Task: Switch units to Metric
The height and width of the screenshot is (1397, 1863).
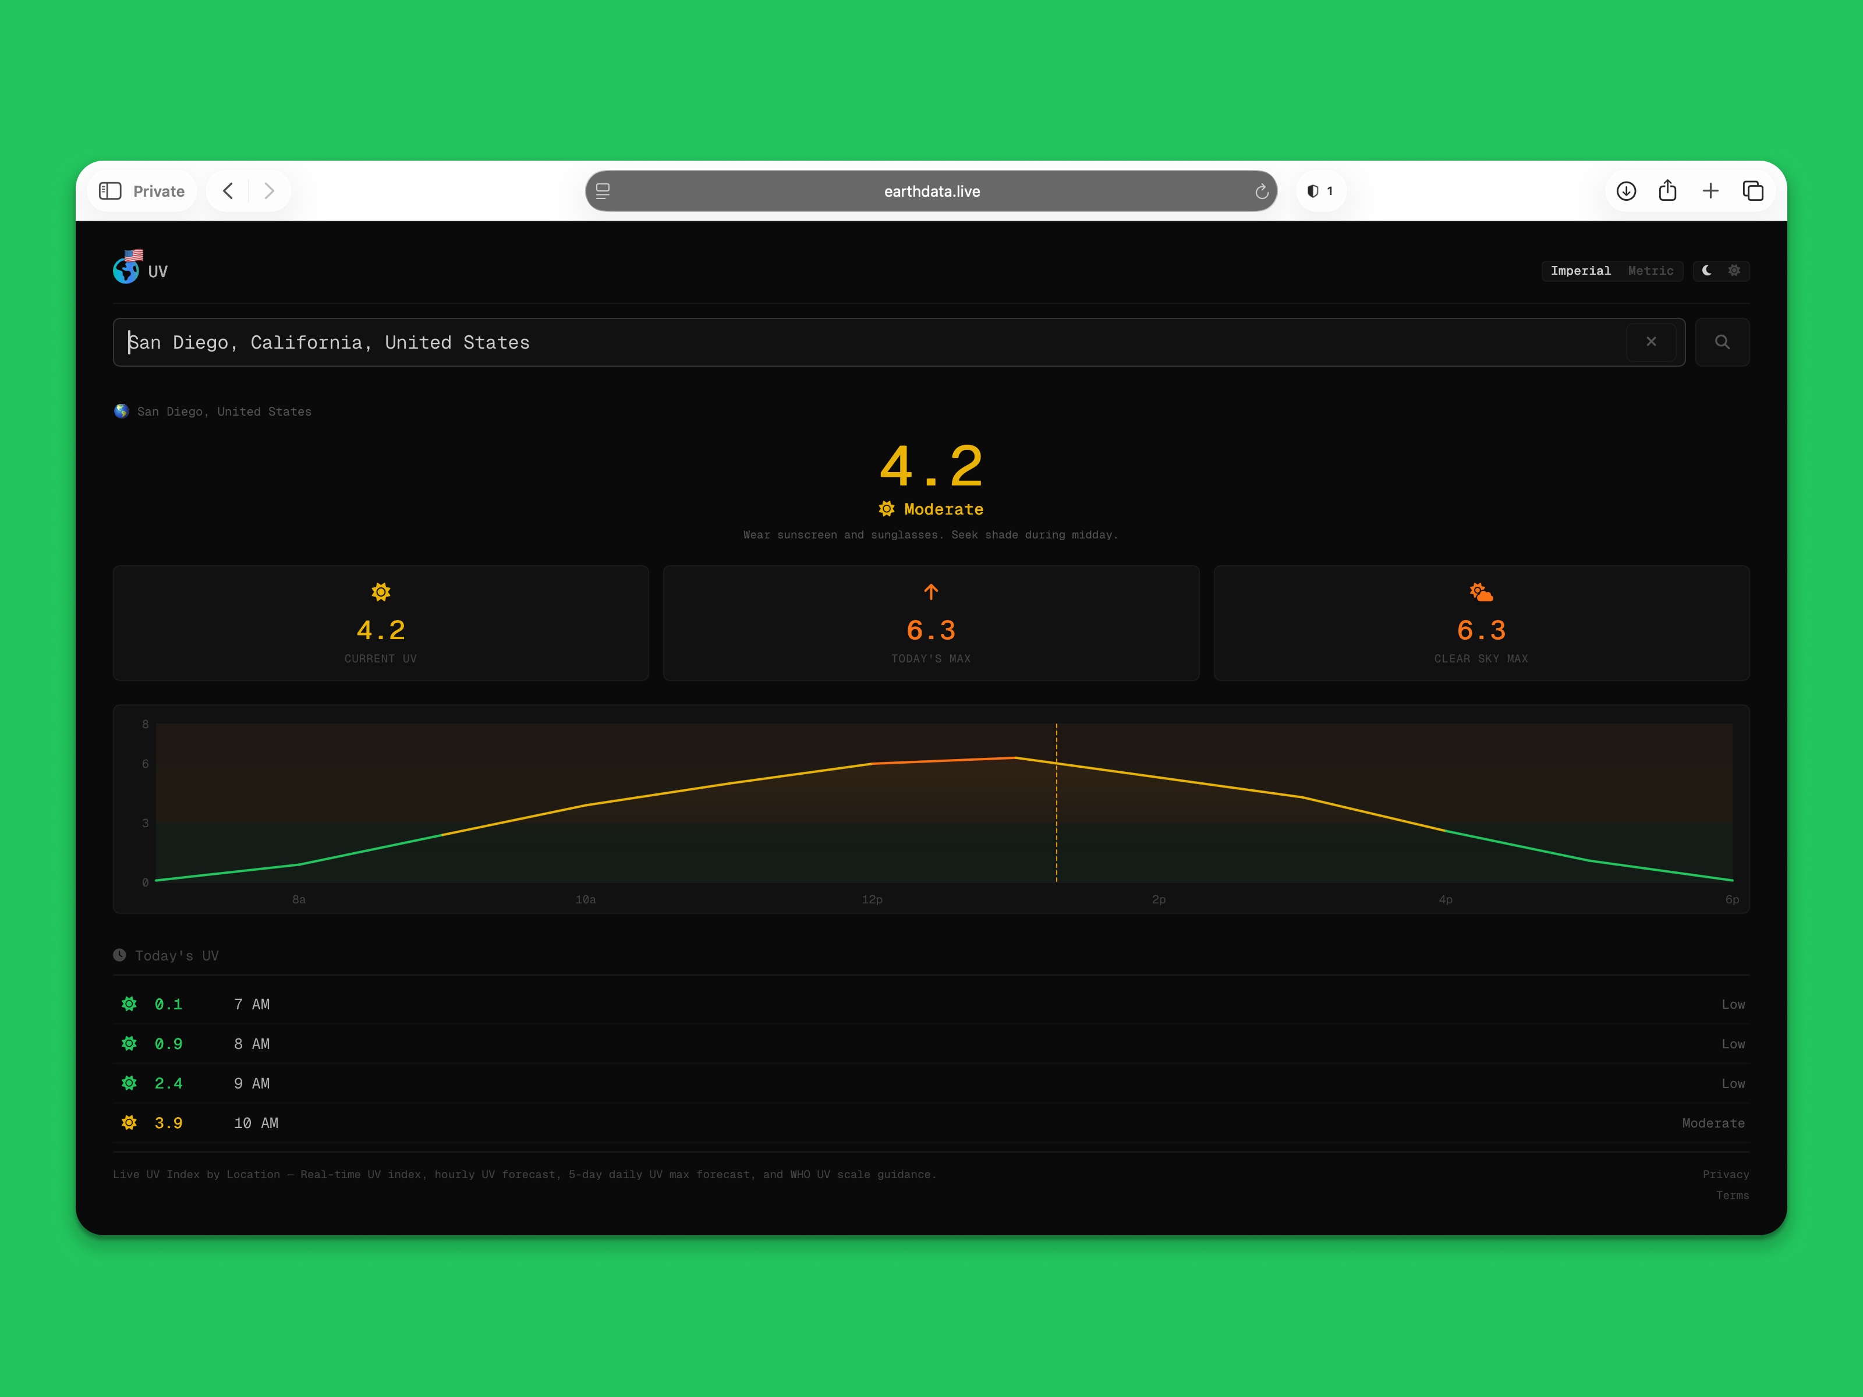Action: [x=1650, y=270]
